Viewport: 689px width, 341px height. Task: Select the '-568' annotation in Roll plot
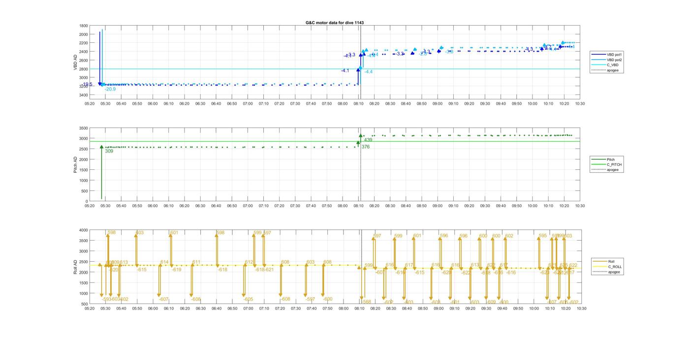[x=366, y=302]
